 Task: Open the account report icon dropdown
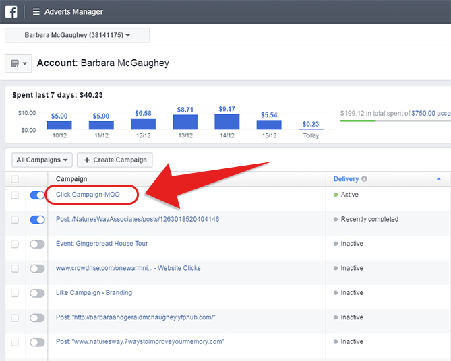tap(18, 63)
